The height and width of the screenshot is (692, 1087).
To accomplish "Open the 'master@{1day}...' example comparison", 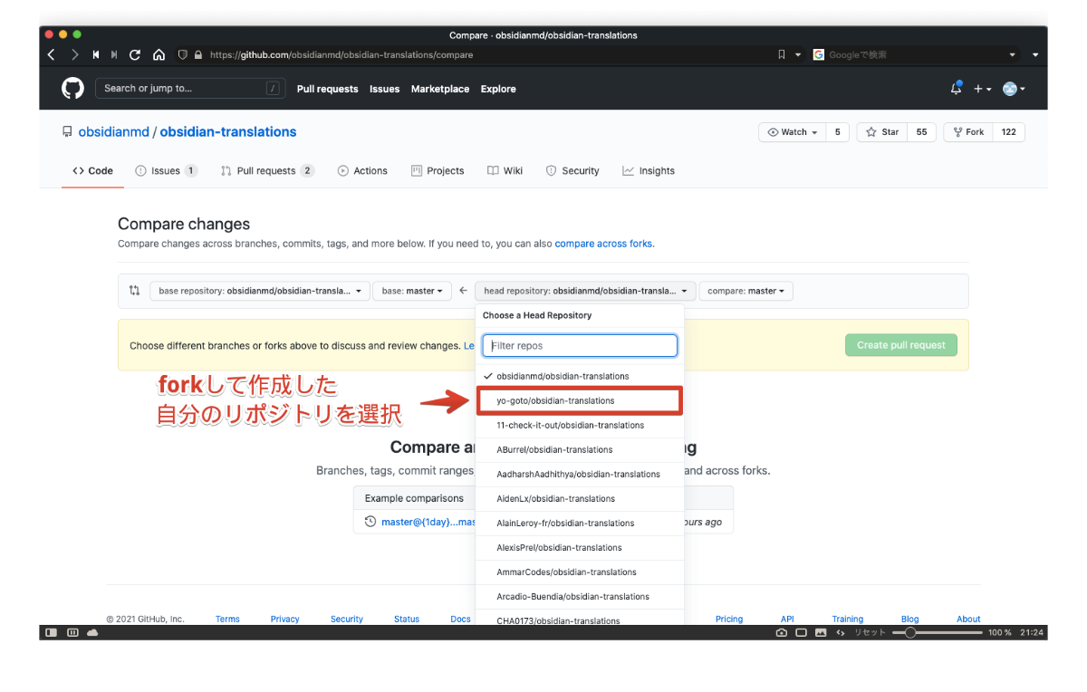I will (428, 522).
